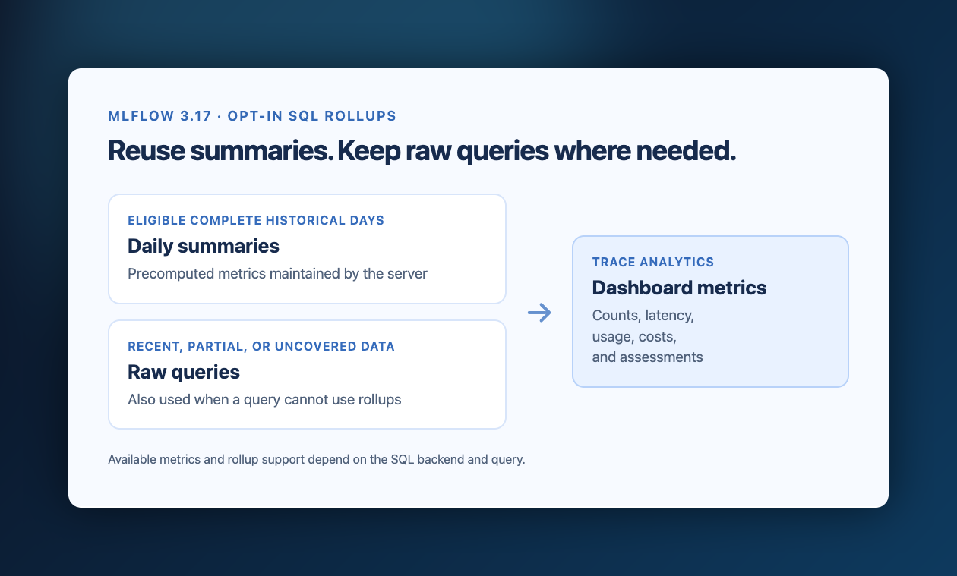Click the 'MLFLOW 3.17 · OPT-IN SQL ROLLUPS' label
Screen dimensions: 957x576
click(x=252, y=116)
